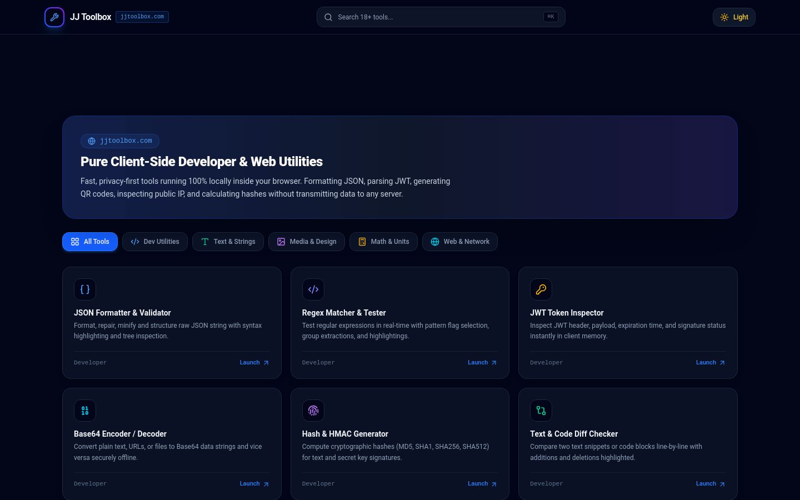Click Pure Client-Side Developer & Web Utilities heading

pos(202,162)
